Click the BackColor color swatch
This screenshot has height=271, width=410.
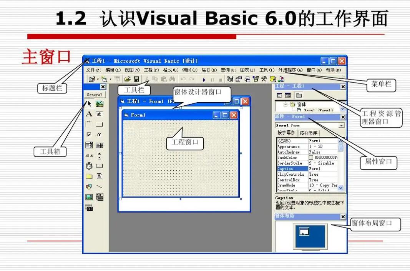pyautogui.click(x=312, y=157)
